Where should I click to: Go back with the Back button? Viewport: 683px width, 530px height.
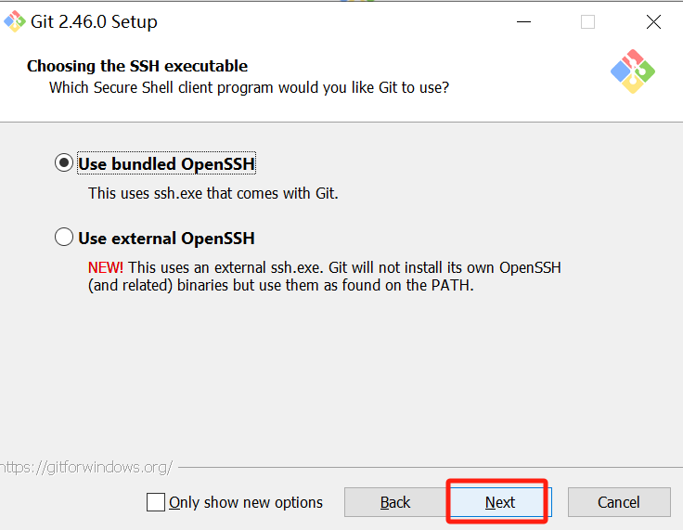tap(395, 502)
